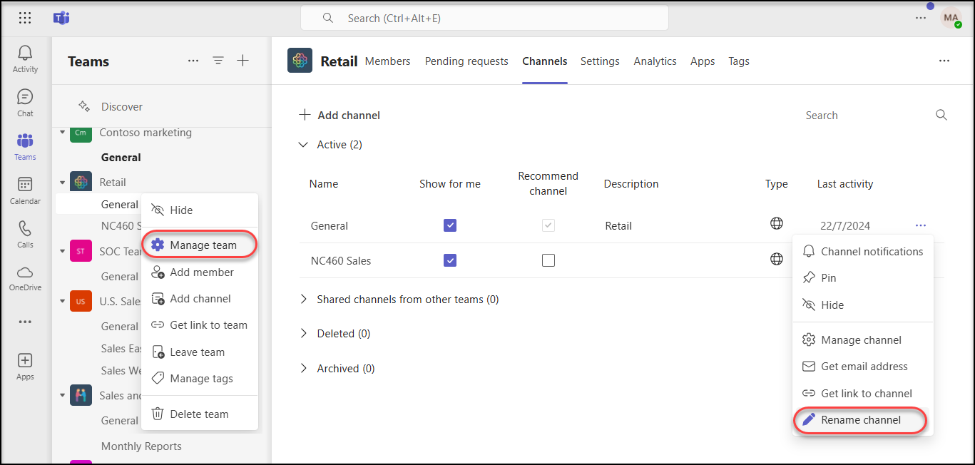Click the Add channel button
975x465 pixels.
pyautogui.click(x=340, y=116)
